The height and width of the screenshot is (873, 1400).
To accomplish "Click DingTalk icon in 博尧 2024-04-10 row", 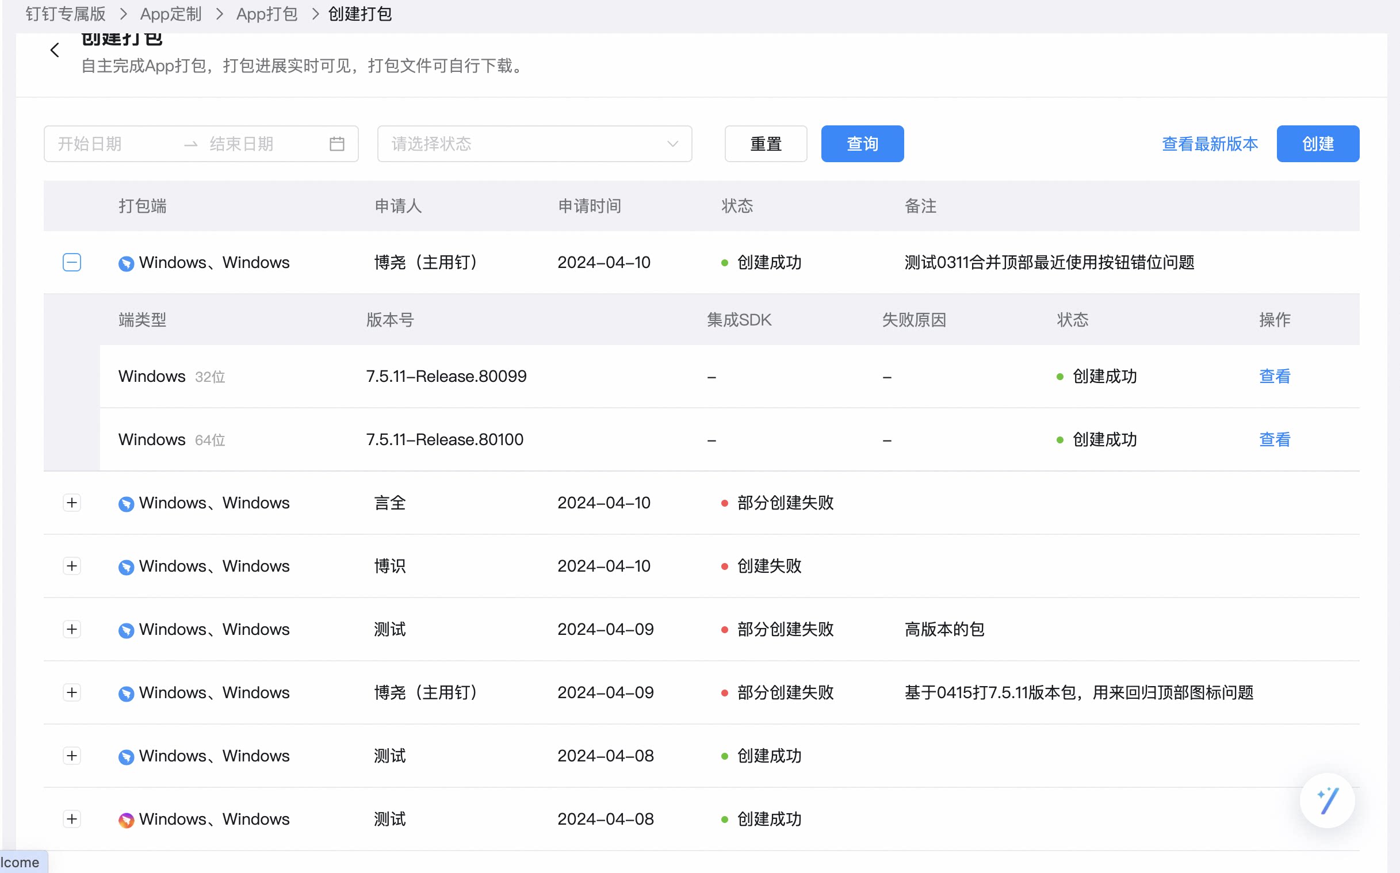I will pyautogui.click(x=126, y=263).
